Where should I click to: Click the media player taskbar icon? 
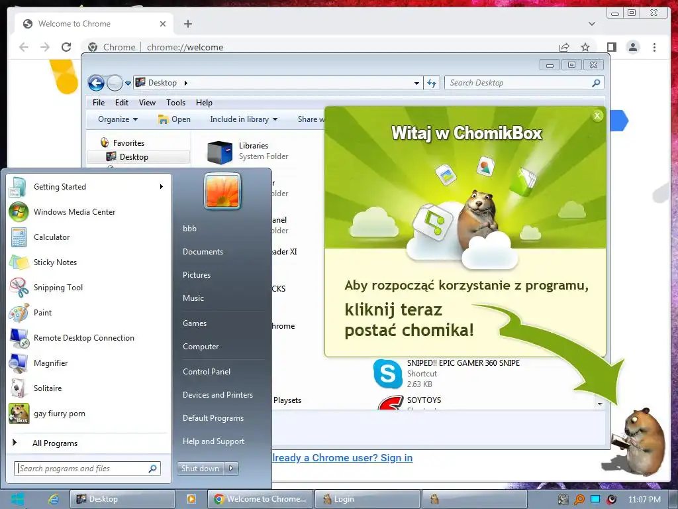pyautogui.click(x=191, y=499)
